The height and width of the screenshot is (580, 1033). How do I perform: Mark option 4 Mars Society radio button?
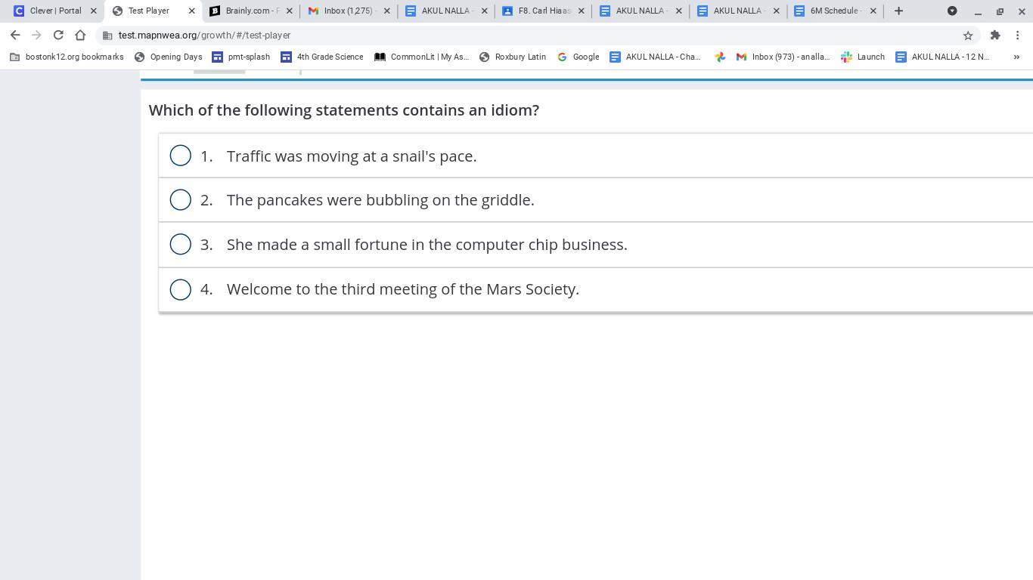pyautogui.click(x=180, y=289)
